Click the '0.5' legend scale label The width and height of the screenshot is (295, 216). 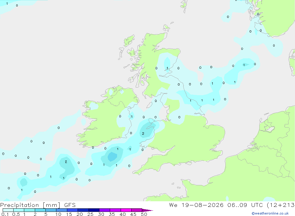click(16, 214)
